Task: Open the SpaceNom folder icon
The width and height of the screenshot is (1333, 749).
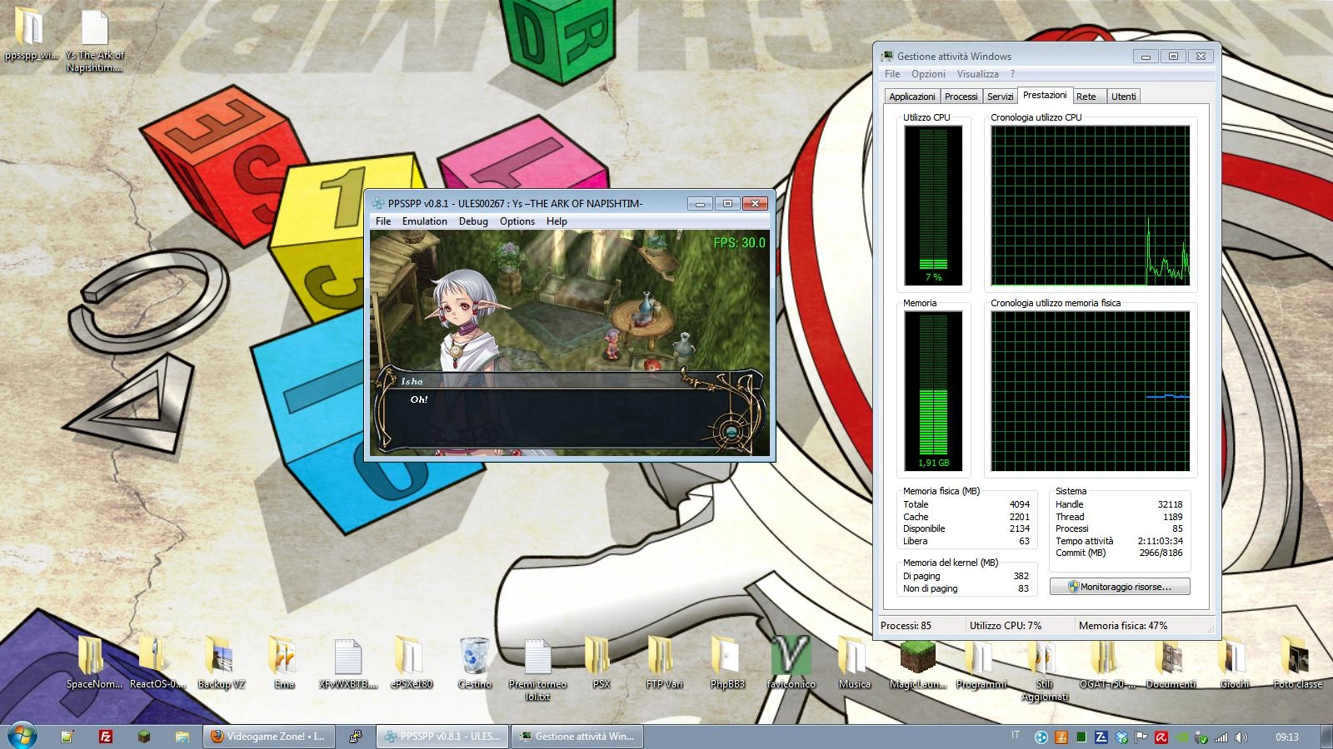Action: click(x=94, y=663)
